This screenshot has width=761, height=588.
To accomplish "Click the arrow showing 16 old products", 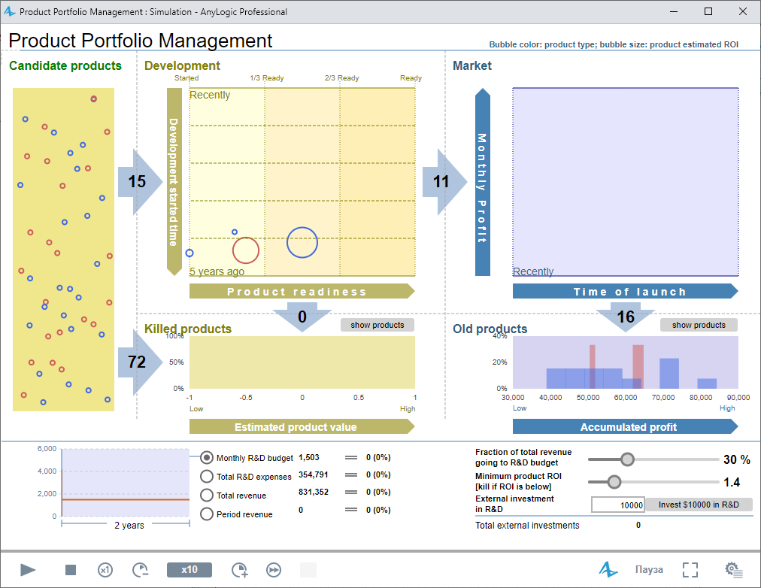I will pos(626,317).
